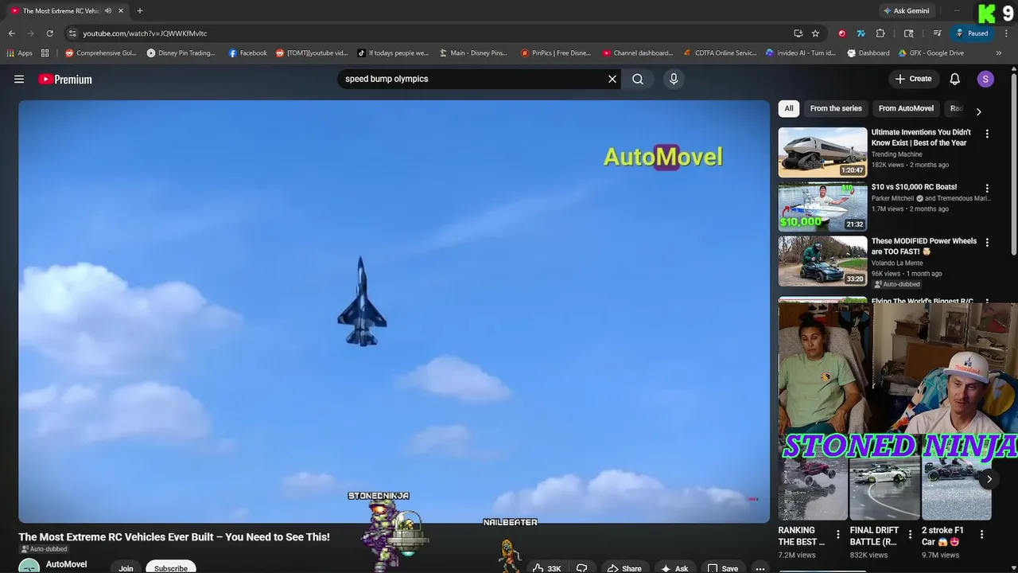Open $10 vs $10,000 RC Boats thumbnail
The height and width of the screenshot is (573, 1018).
[x=822, y=206]
